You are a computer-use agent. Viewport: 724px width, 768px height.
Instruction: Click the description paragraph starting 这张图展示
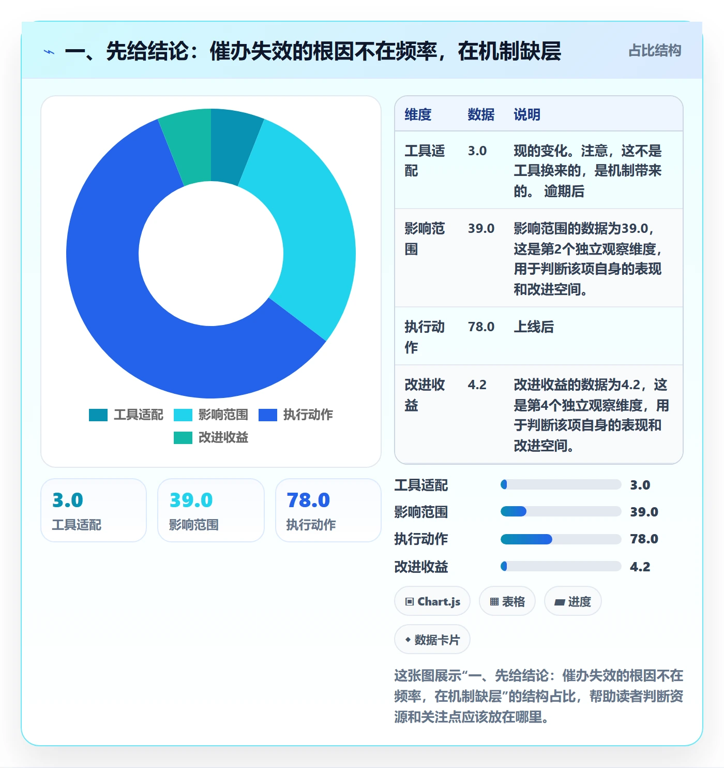tap(538, 696)
